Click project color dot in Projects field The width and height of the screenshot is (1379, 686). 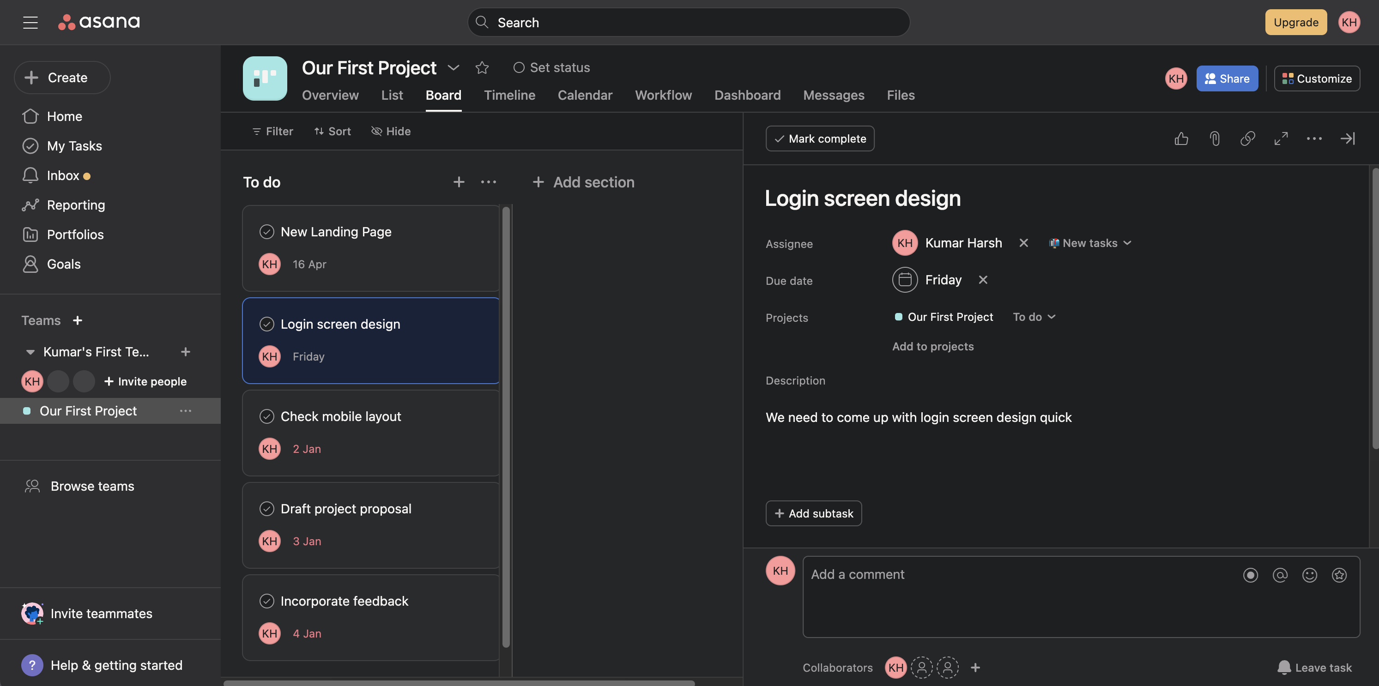(898, 317)
